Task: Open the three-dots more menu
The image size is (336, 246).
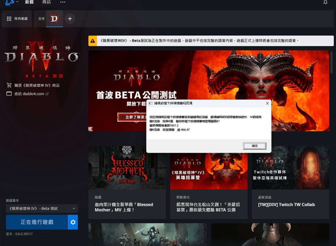Action: [x=63, y=2]
